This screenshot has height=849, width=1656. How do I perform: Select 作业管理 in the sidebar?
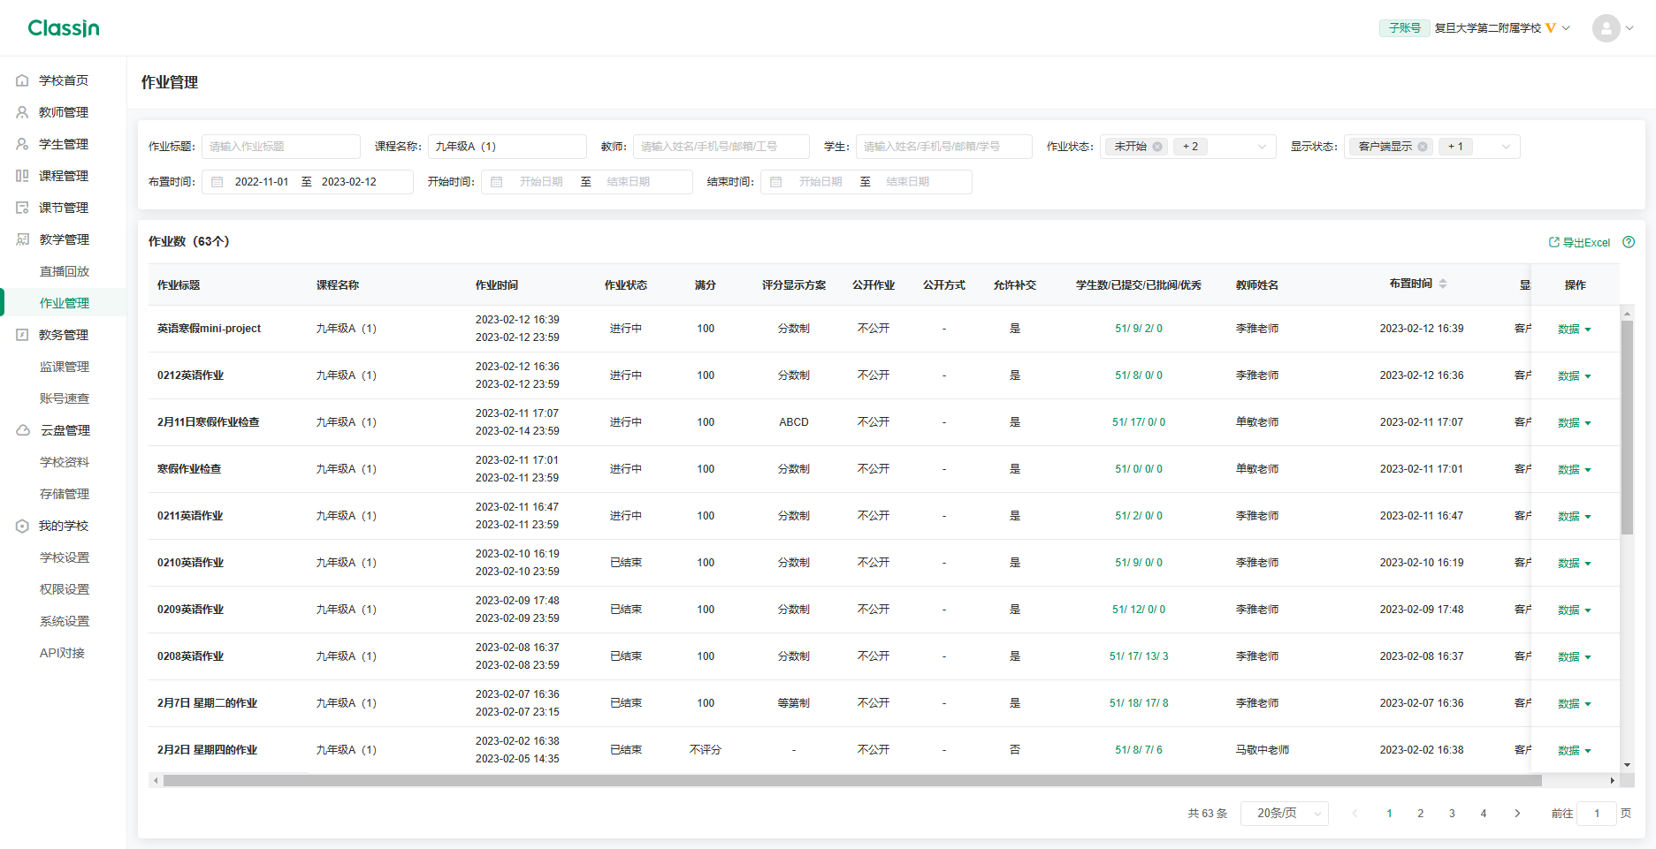click(x=65, y=303)
